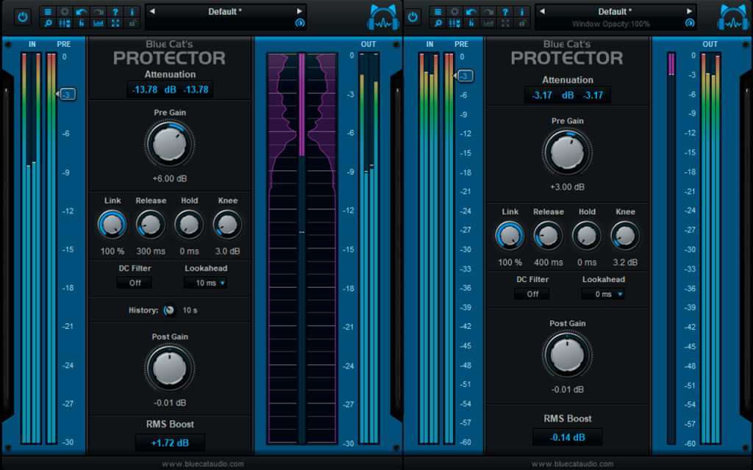Toggle DC Filter Off button in right plugin
The height and width of the screenshot is (470, 753).
click(532, 294)
